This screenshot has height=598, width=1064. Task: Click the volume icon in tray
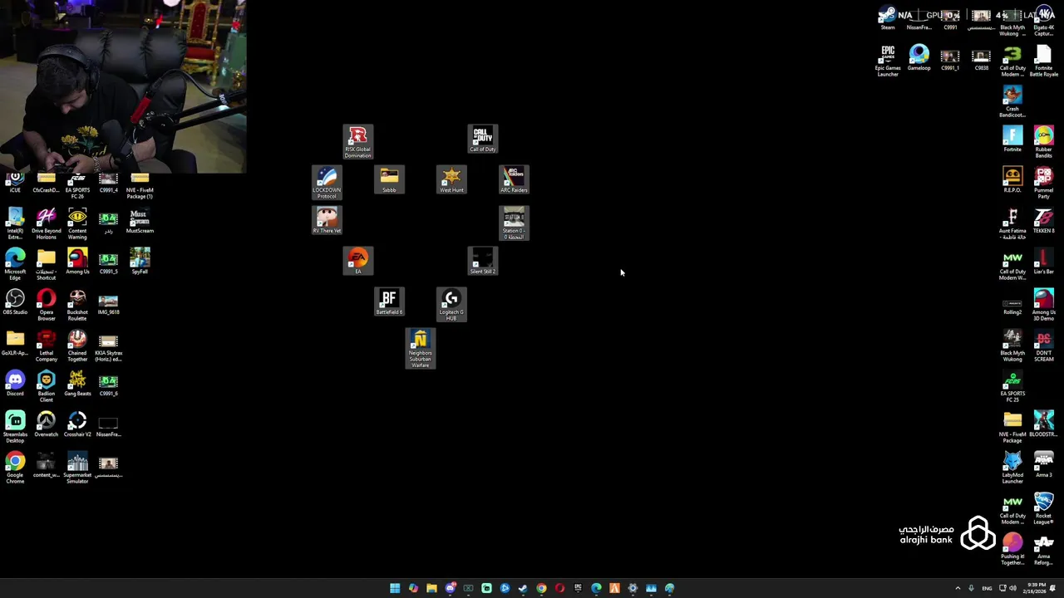point(1012,588)
